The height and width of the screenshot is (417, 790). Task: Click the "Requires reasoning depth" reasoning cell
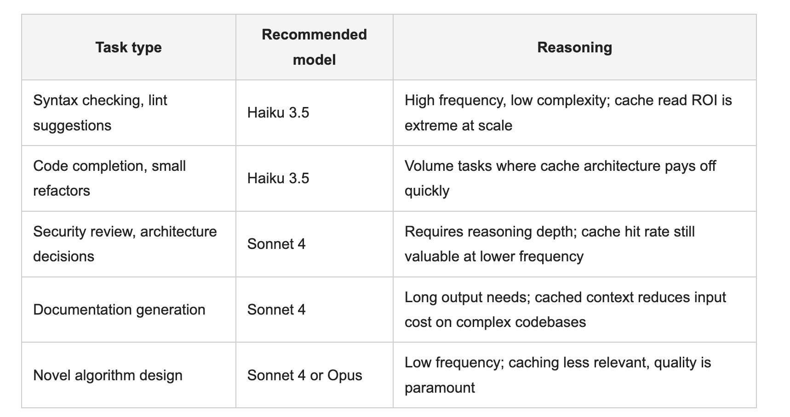(x=574, y=244)
